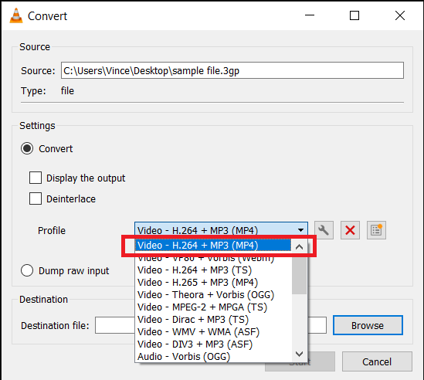Choose Video - WMV + WMA (ASF) profile
Image resolution: width=424 pixels, height=380 pixels.
(213, 332)
